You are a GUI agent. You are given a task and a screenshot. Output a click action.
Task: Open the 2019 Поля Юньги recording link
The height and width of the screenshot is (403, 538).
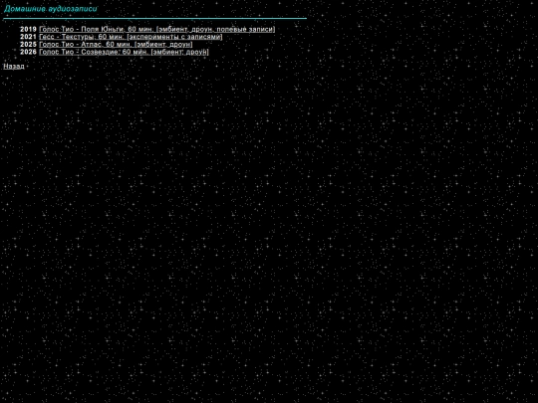click(x=157, y=30)
